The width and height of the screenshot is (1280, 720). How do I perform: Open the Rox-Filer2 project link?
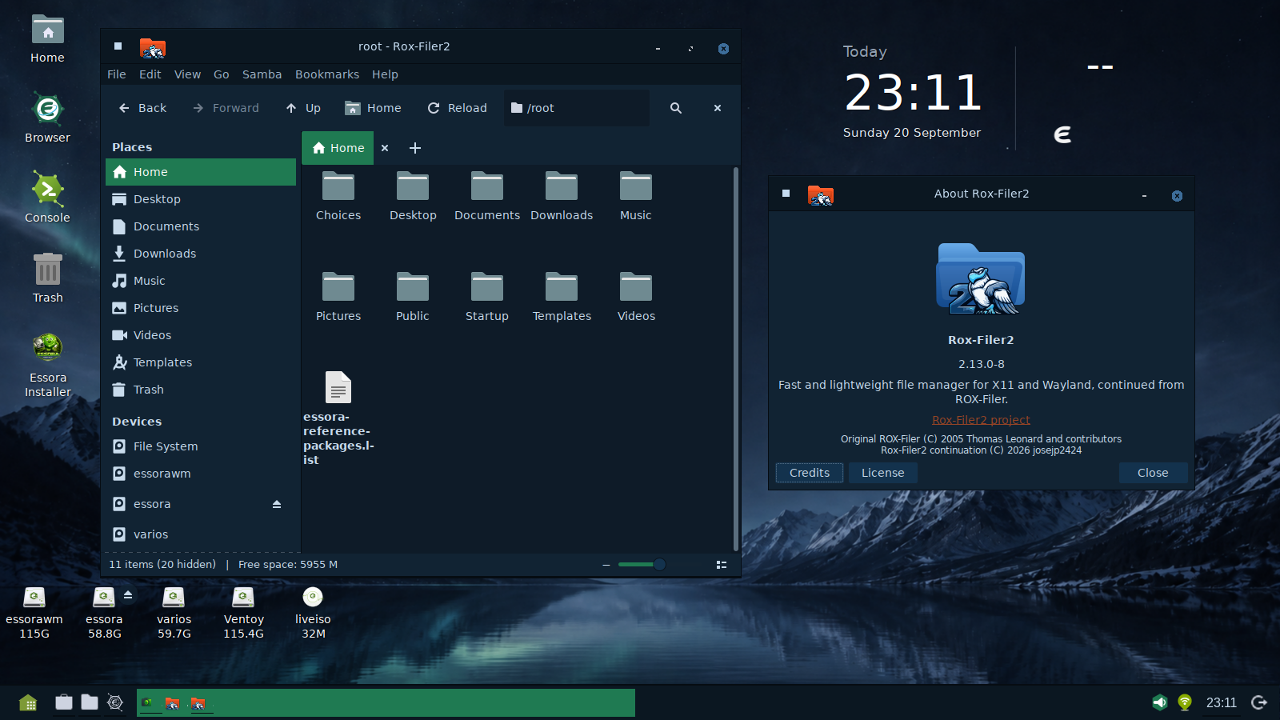[x=981, y=420]
